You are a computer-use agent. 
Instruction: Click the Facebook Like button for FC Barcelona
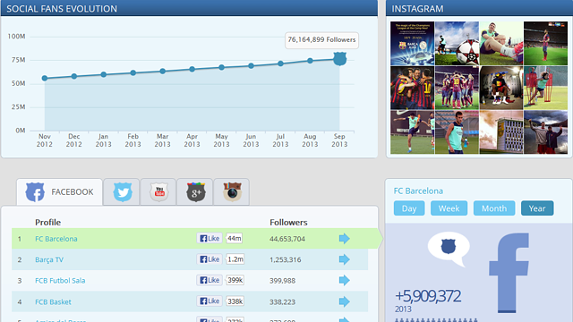[x=210, y=239]
